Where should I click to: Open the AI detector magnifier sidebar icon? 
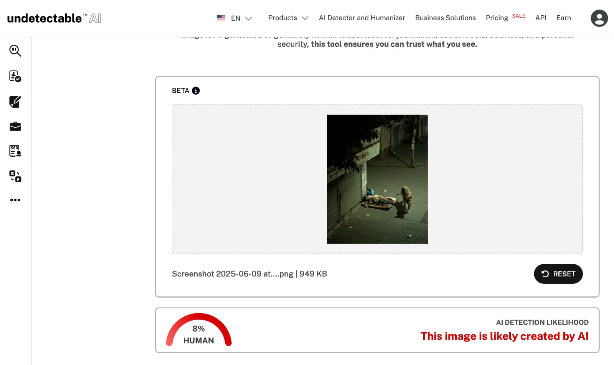15,51
